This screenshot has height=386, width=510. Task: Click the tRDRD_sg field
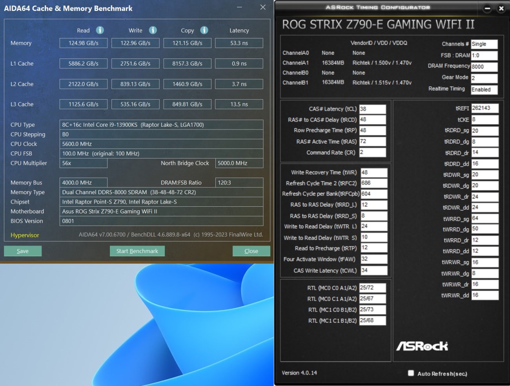(485, 131)
